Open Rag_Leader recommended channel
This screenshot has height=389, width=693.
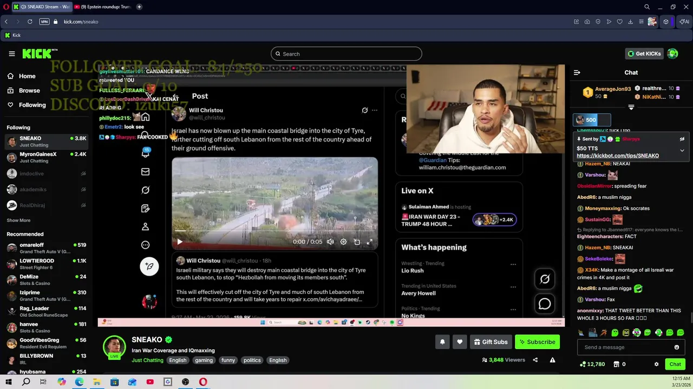coord(47,312)
